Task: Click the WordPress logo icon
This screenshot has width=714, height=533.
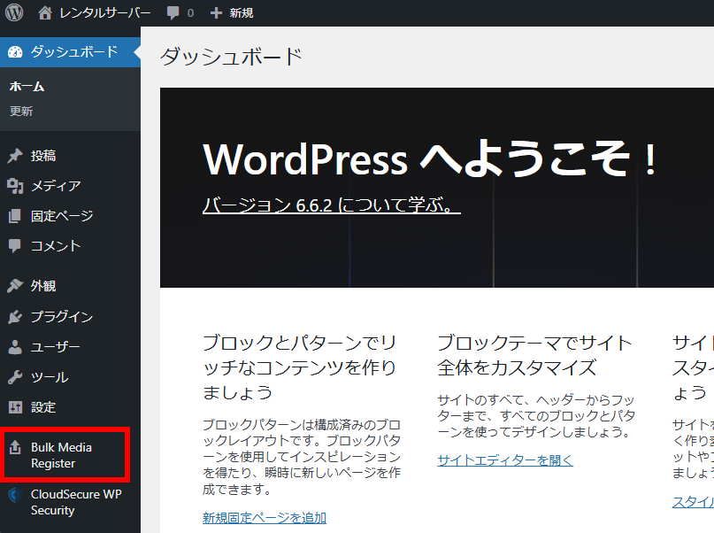Action: 14,13
